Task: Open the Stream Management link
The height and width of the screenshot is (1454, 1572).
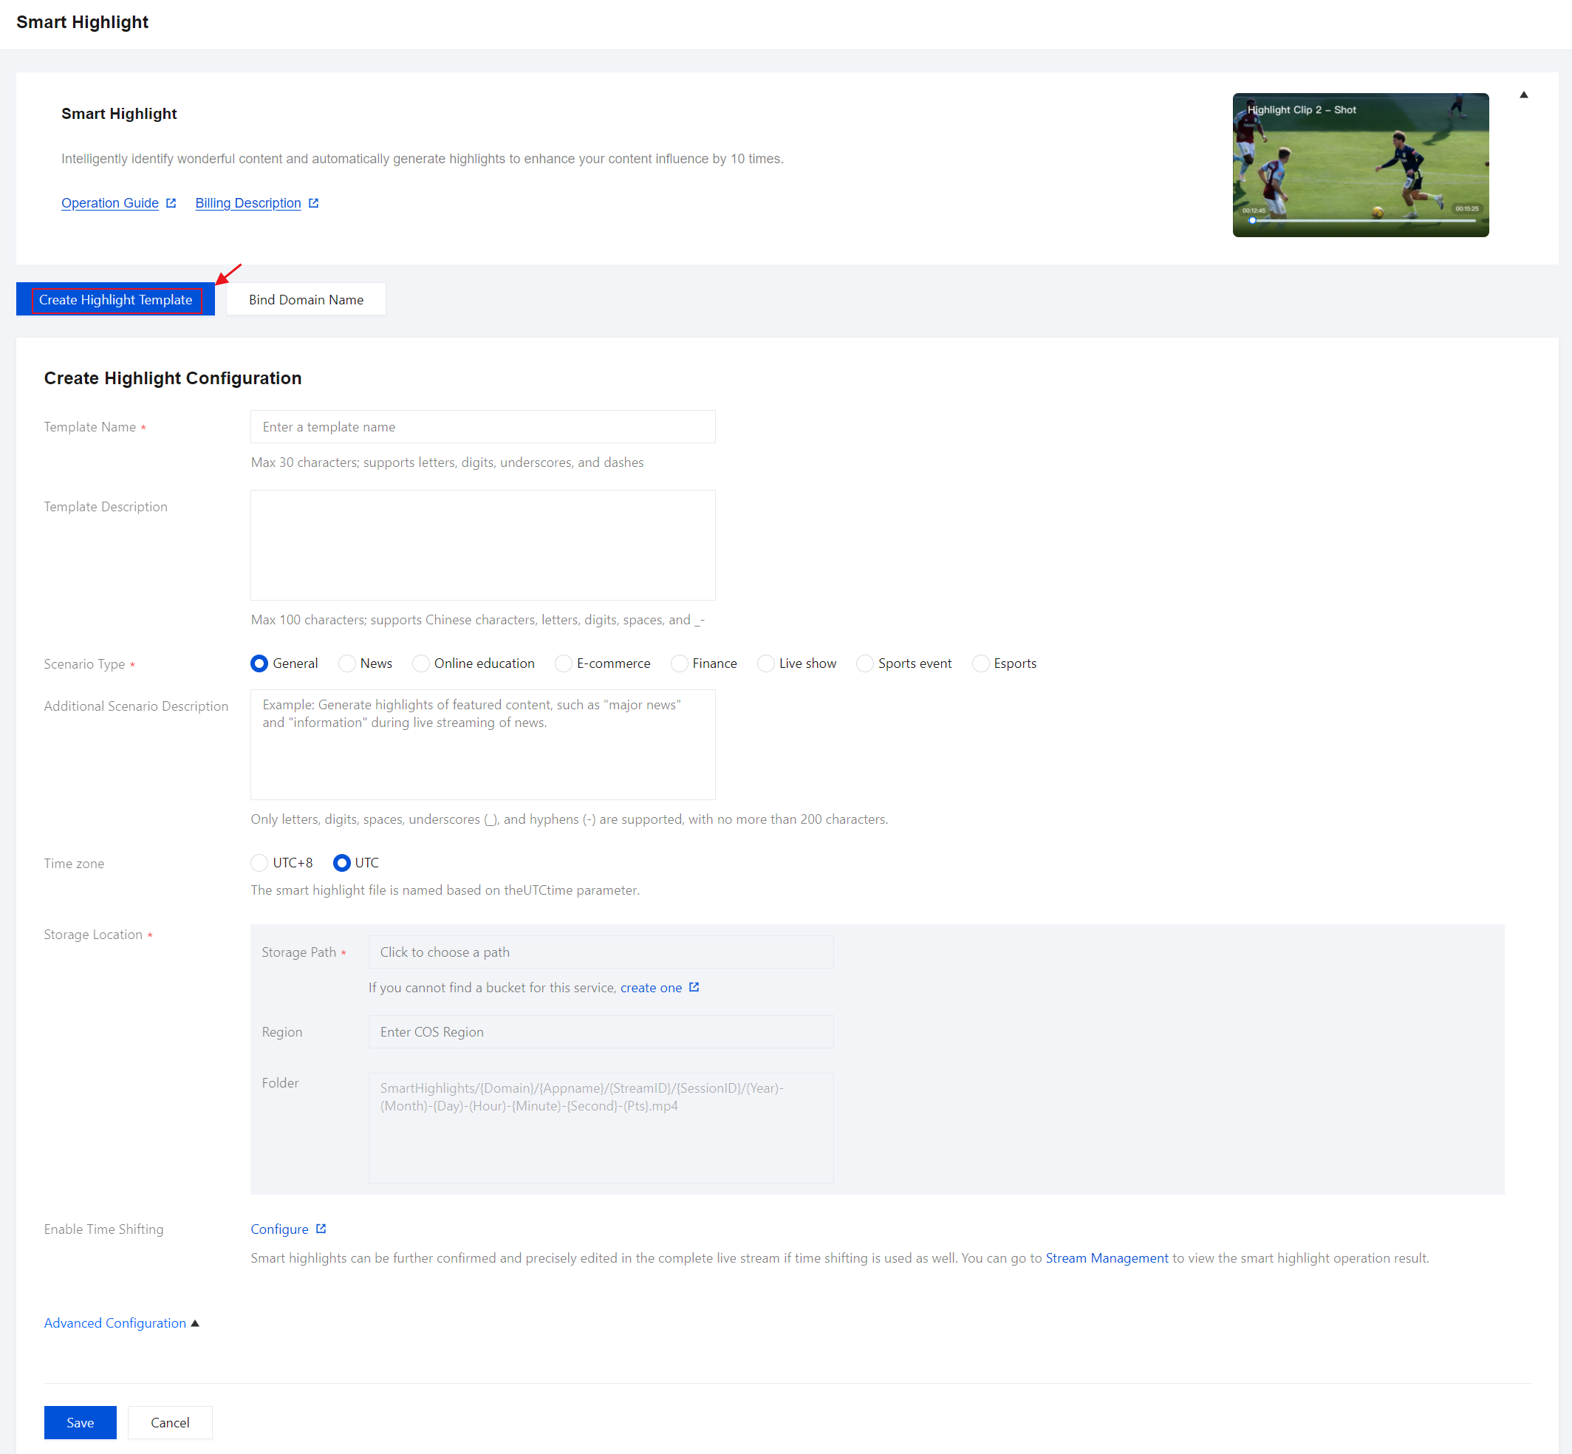Action: (1106, 1258)
